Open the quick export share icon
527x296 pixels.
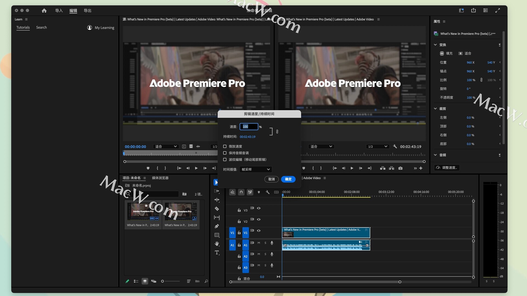point(473,10)
